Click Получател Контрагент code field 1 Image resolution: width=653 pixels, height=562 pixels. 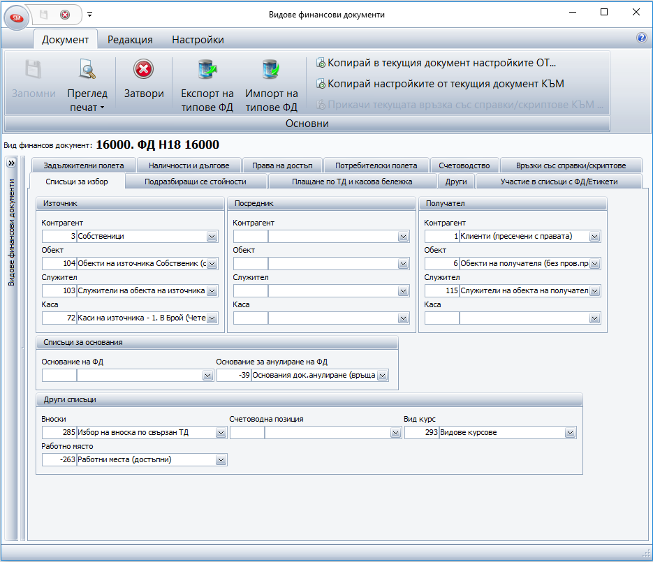[442, 237]
